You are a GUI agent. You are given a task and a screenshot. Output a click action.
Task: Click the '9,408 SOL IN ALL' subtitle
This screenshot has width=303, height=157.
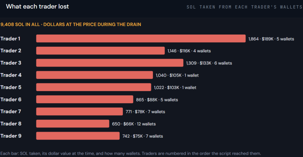click(x=20, y=25)
